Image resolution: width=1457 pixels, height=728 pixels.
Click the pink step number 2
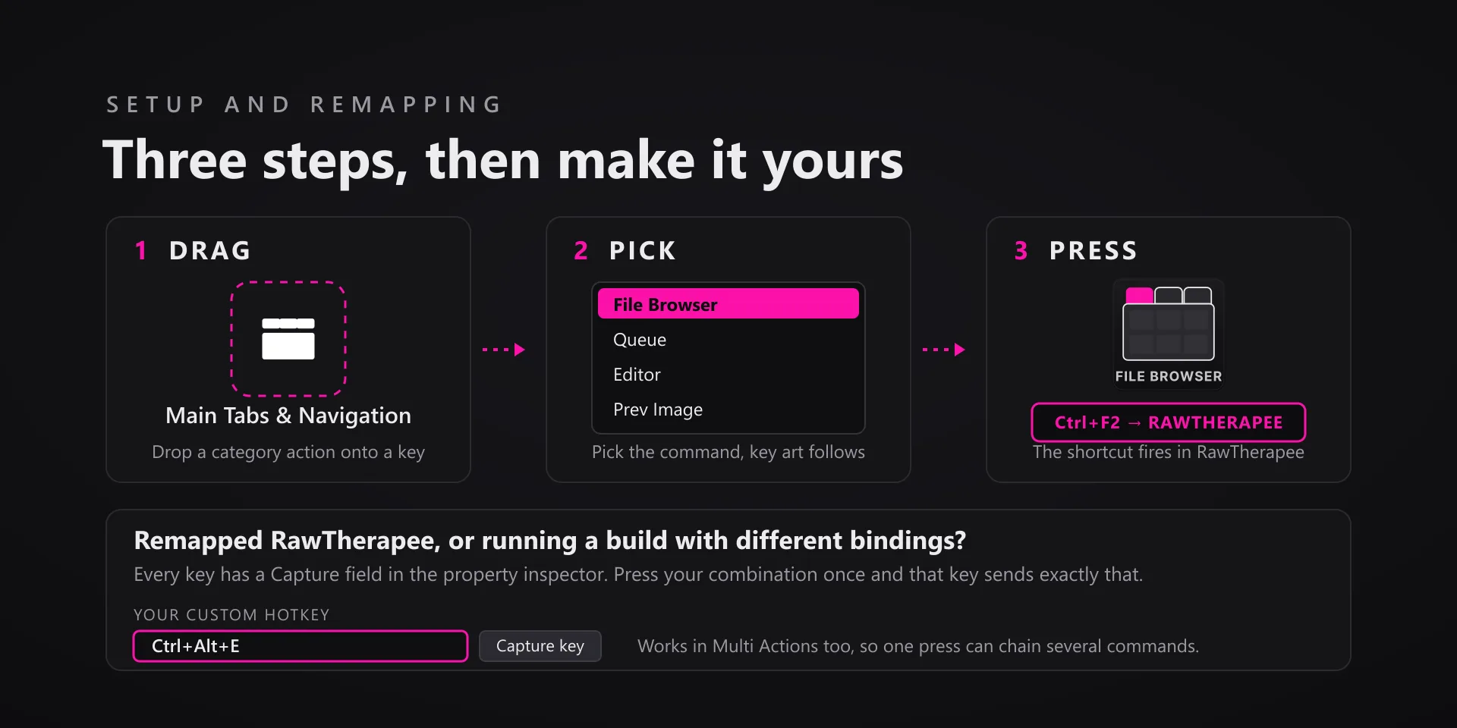[x=581, y=251]
